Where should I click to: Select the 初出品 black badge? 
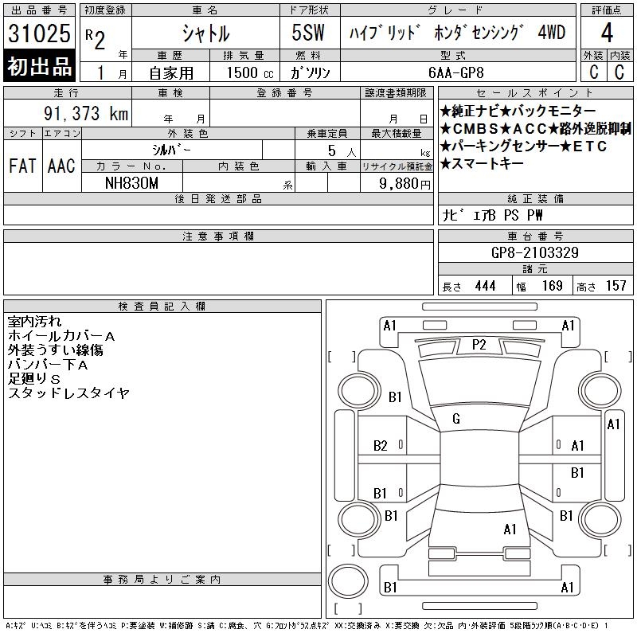click(39, 66)
